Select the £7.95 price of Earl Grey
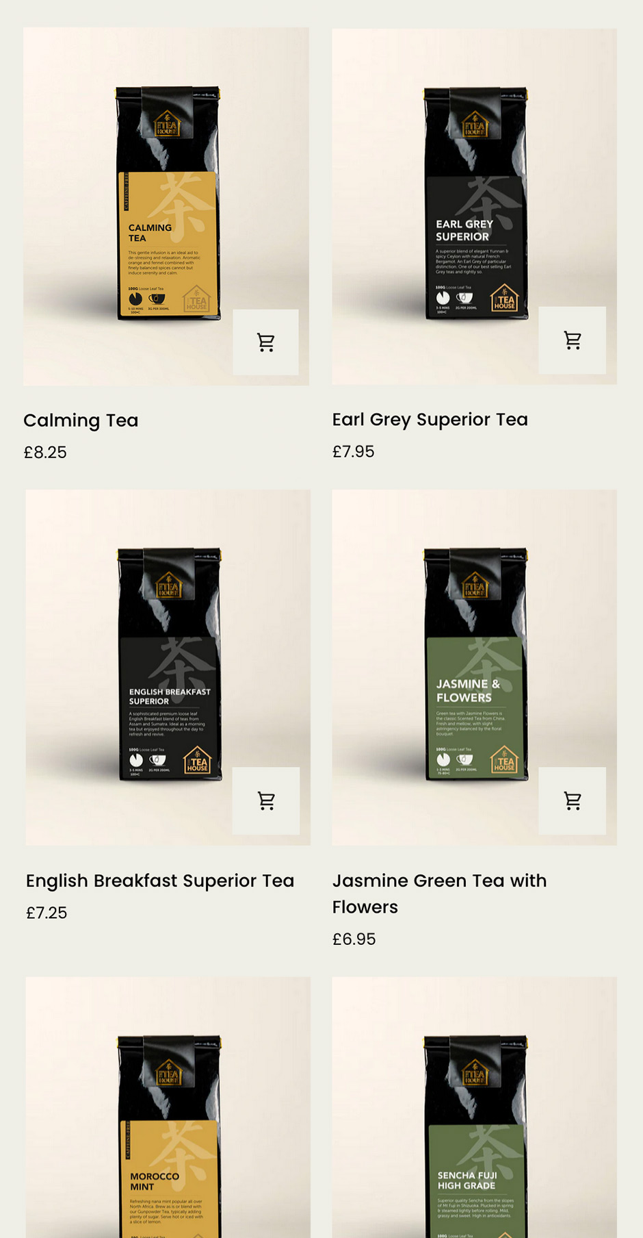Image resolution: width=643 pixels, height=1238 pixels. point(353,452)
